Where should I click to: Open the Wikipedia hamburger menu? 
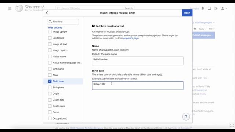click(10, 8)
